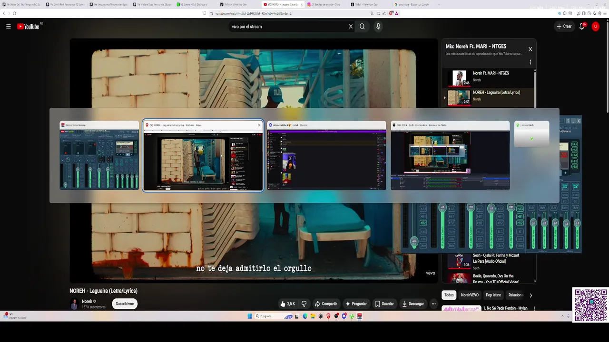This screenshot has width=609, height=342.
Task: Click the Suscribirme button
Action: point(125,304)
